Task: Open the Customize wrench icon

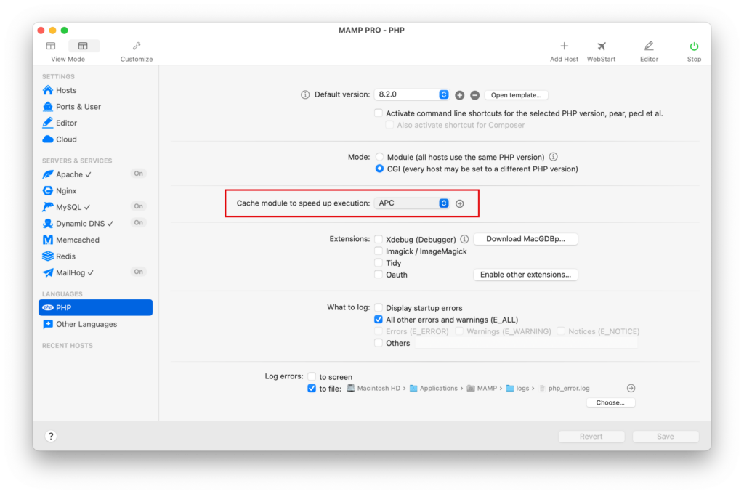Action: [137, 46]
